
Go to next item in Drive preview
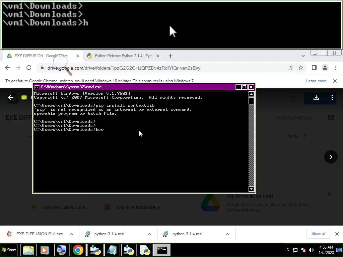[331, 157]
